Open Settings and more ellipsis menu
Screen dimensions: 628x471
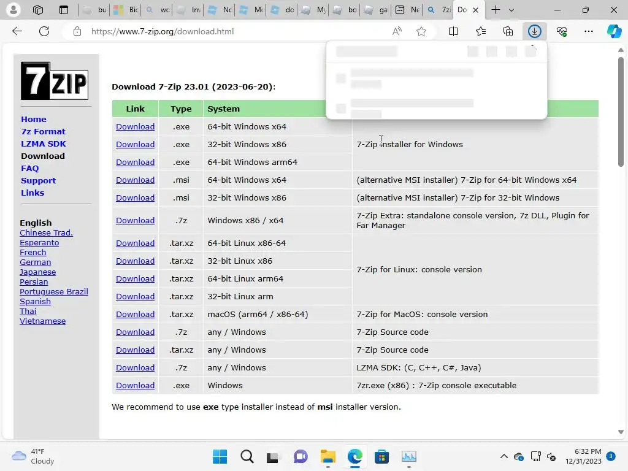tap(588, 31)
